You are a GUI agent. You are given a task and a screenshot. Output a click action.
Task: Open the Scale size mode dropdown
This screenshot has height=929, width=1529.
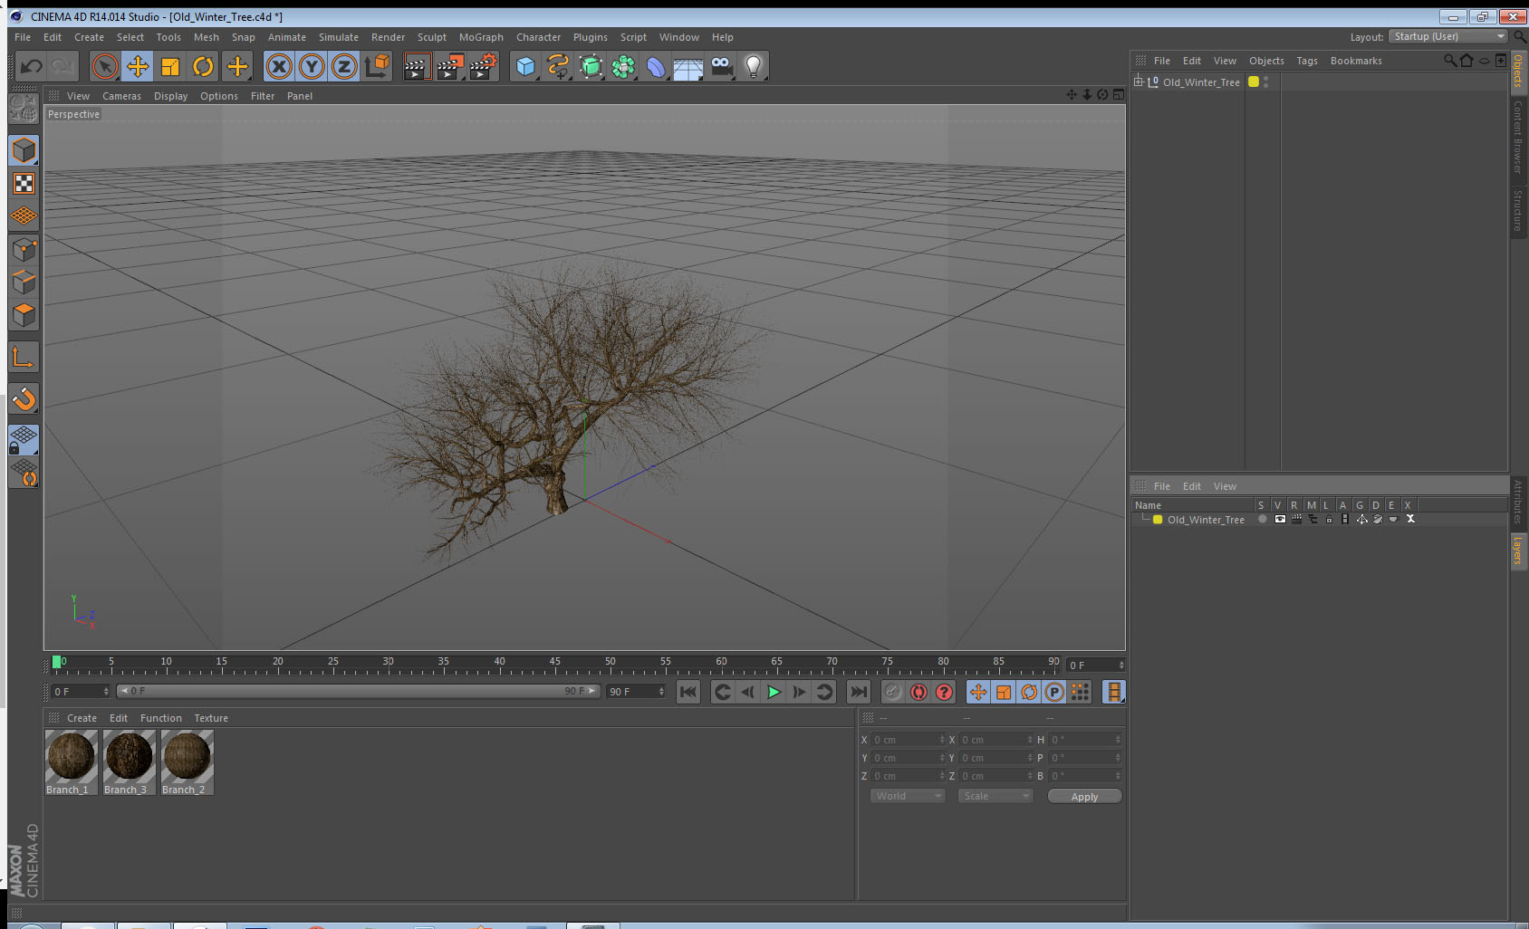995,796
